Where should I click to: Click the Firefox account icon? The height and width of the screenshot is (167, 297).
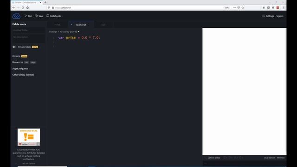[x=273, y=7]
